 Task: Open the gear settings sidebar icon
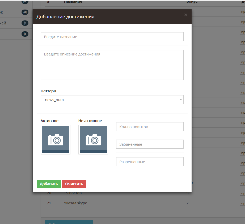tap(25, 34)
